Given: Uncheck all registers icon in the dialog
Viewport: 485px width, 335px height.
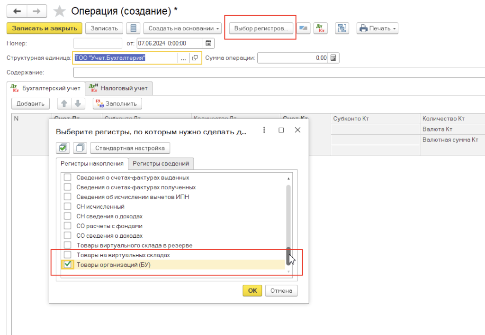Looking at the screenshot, I should point(80,148).
